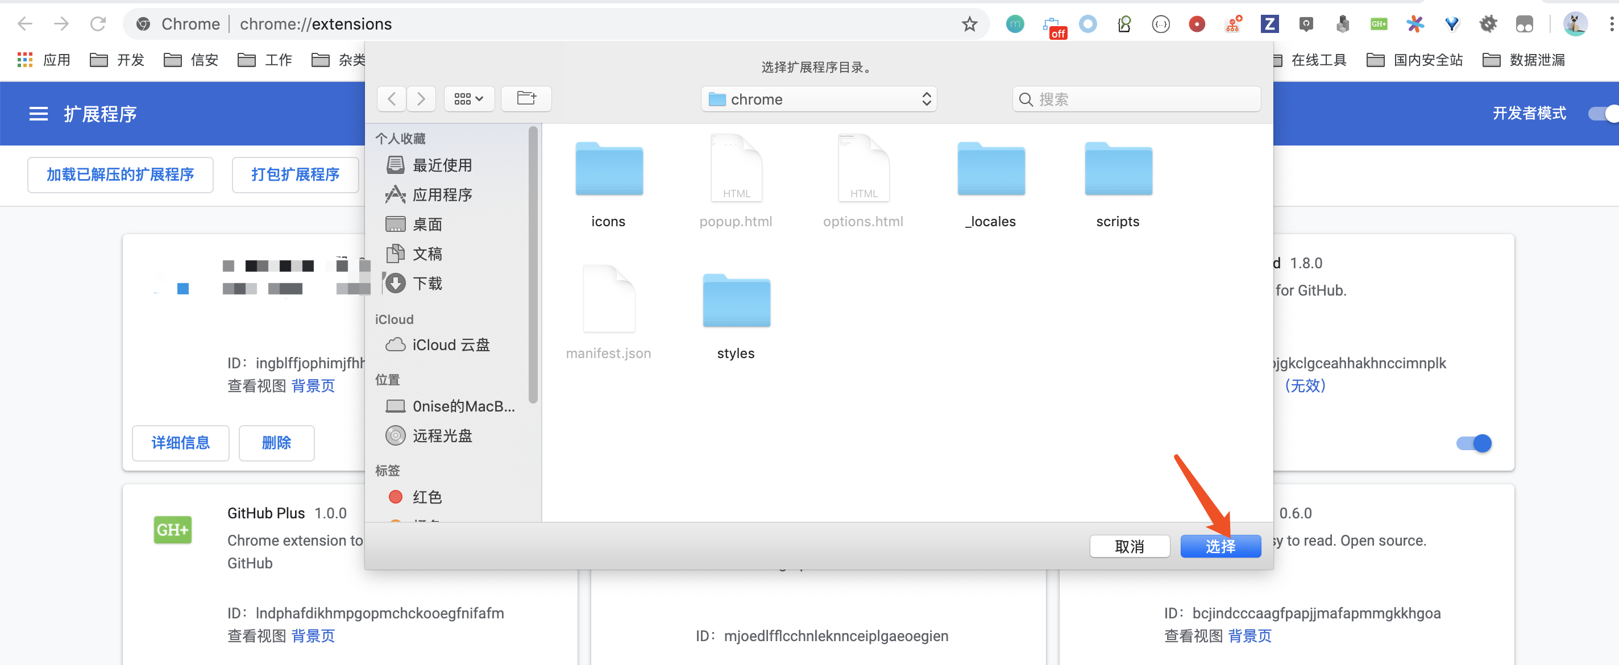Select 下载 in the sidebar favorites

coord(427,284)
